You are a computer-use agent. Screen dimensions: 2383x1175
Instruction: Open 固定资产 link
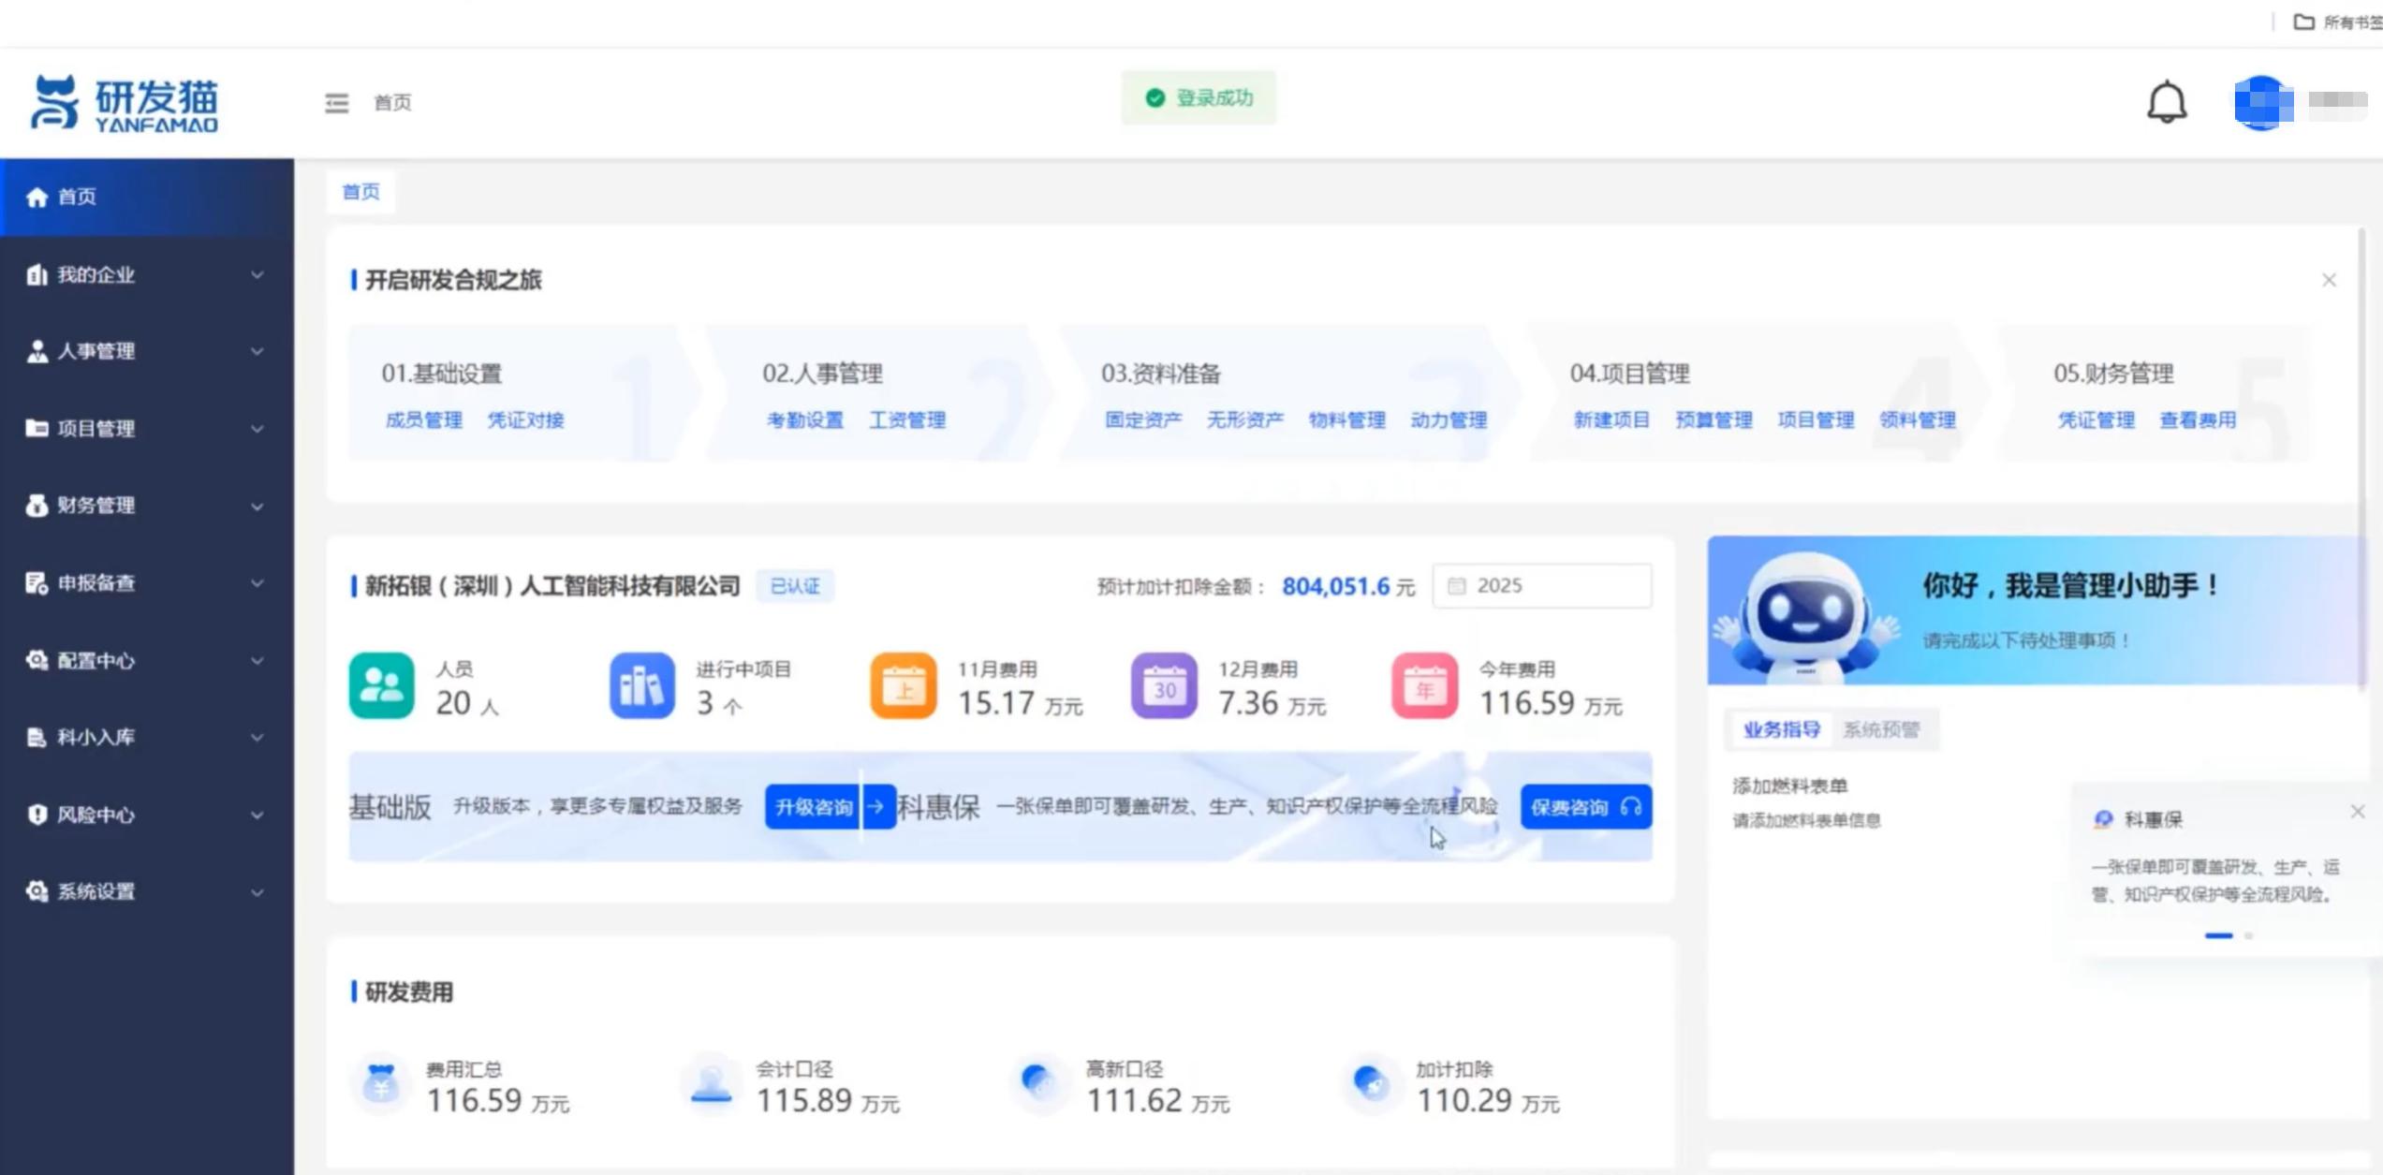click(x=1143, y=420)
